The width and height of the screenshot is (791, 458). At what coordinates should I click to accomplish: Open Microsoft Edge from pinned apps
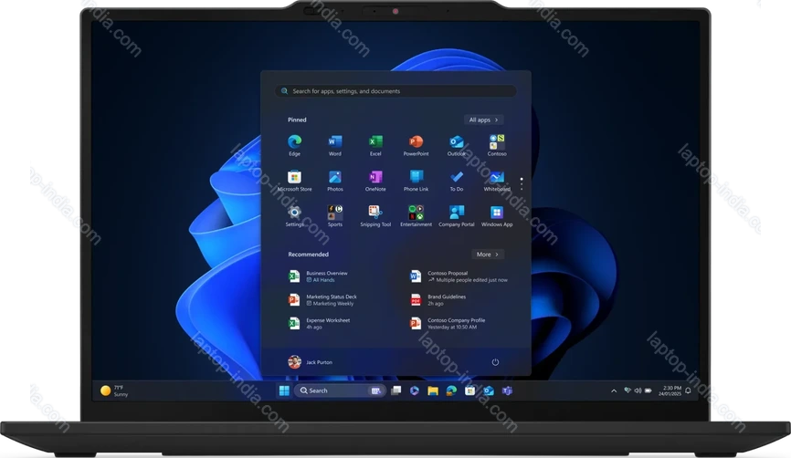294,142
